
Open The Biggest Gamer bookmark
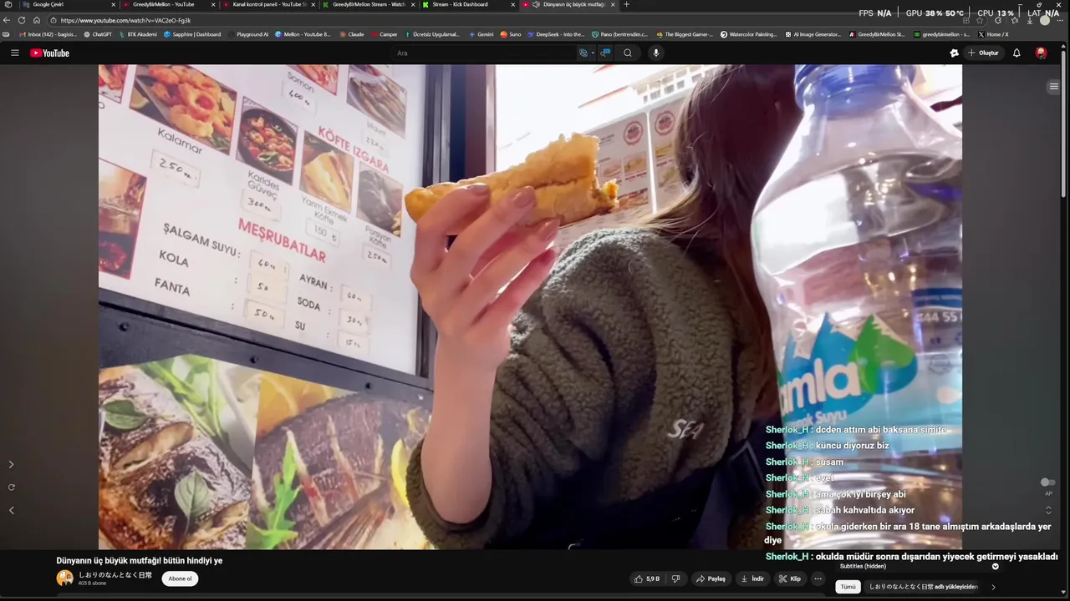point(685,34)
